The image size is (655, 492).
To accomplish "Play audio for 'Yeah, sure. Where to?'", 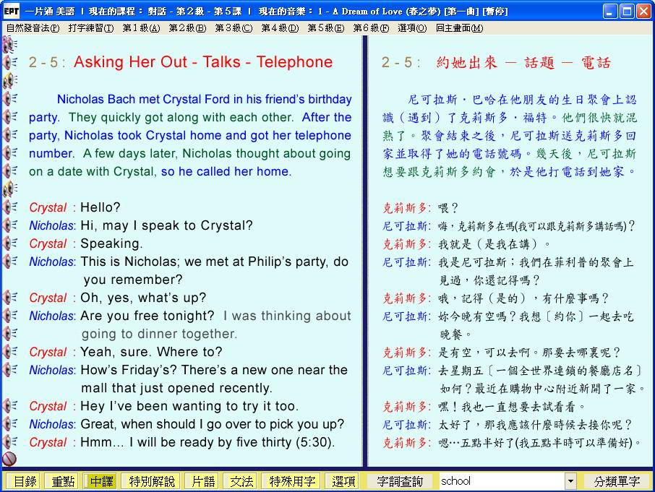I will tap(10, 352).
